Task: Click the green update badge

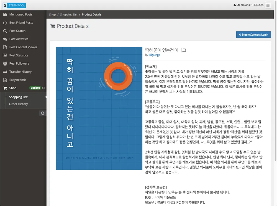Action: [35, 88]
